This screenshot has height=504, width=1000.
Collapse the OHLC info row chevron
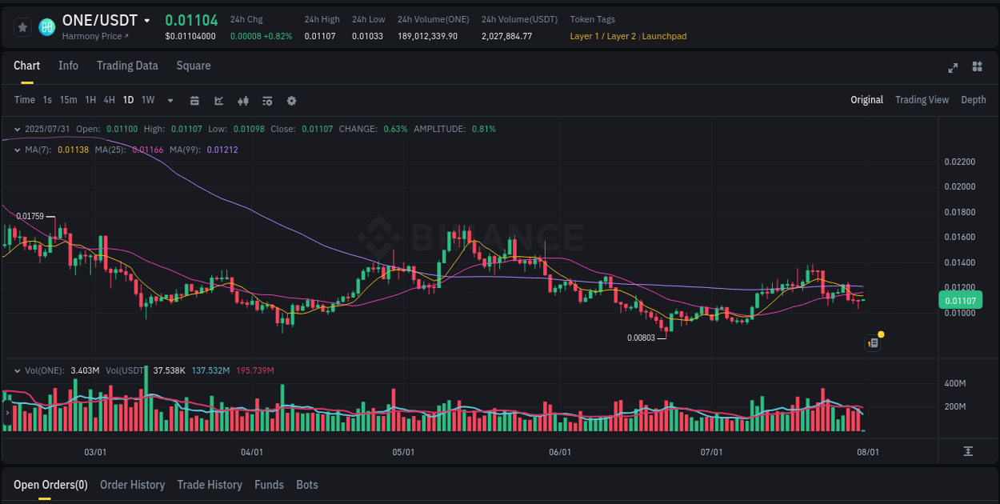tap(18, 129)
